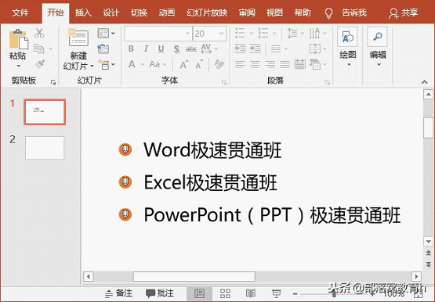Expand the Paste options arrow
The image size is (435, 302).
[x=18, y=66]
